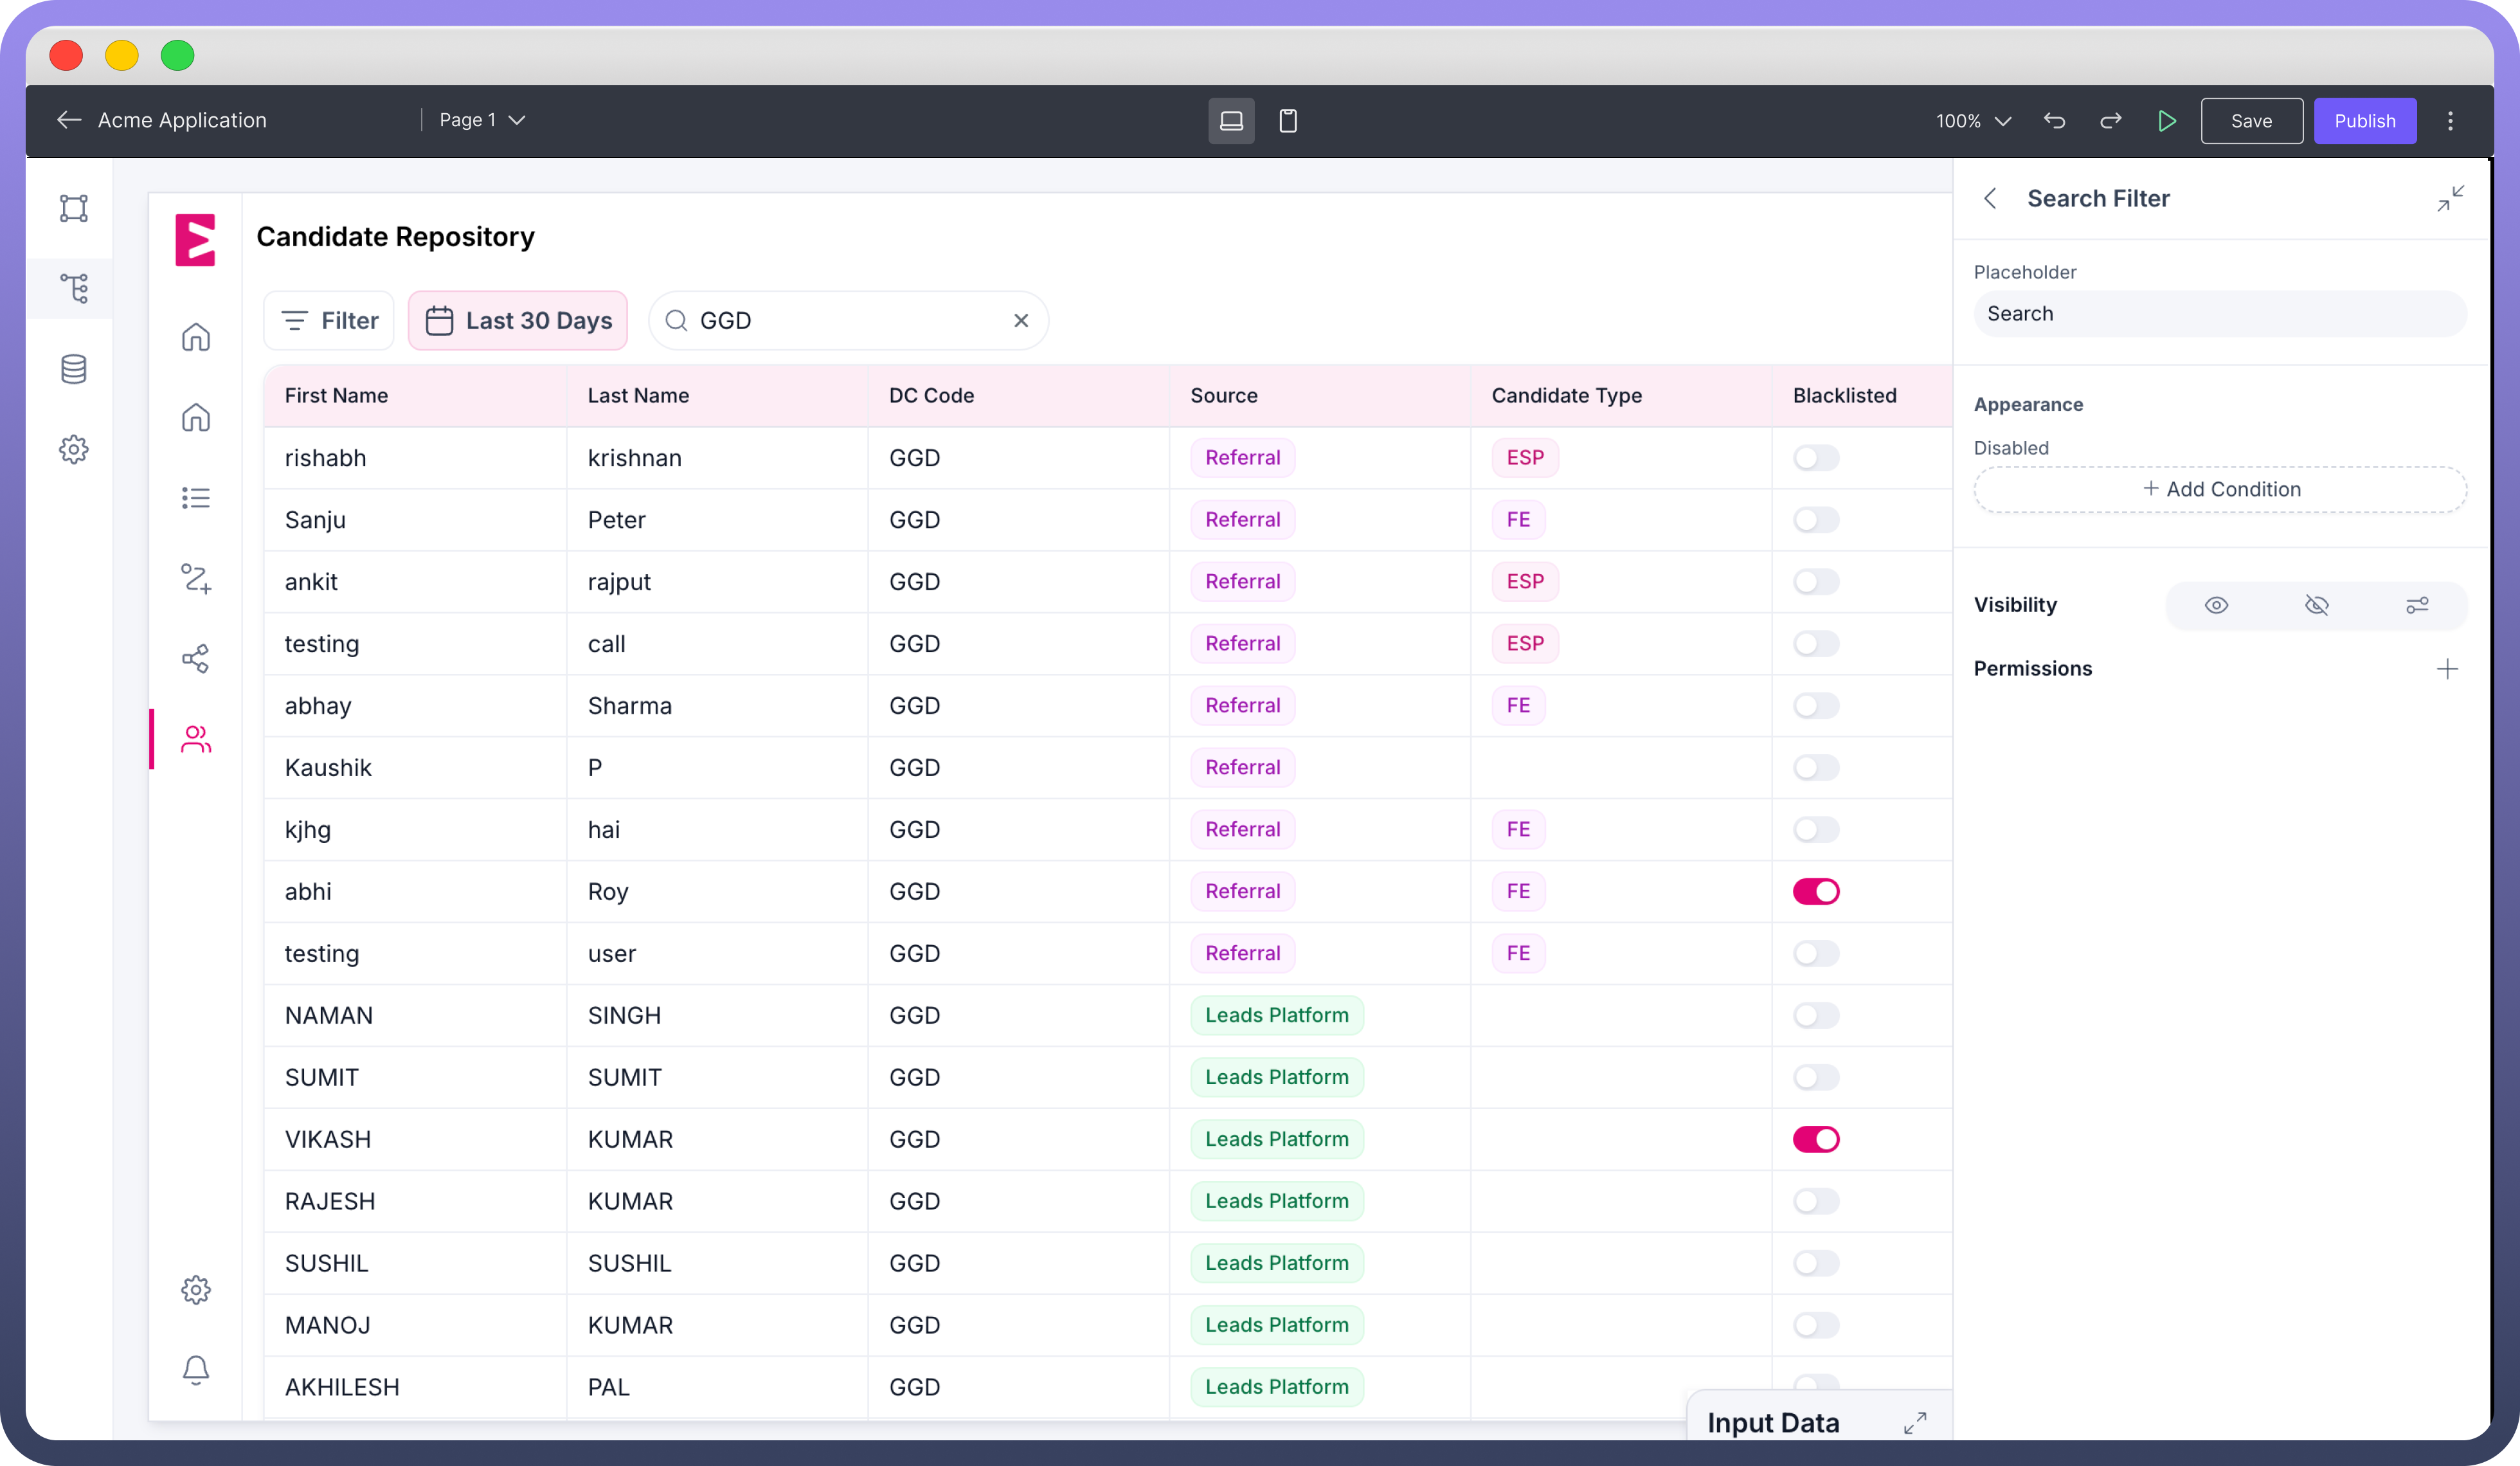Image resolution: width=2520 pixels, height=1466 pixels.
Task: Open the component tree icon in left sidebar
Action: click(73, 289)
